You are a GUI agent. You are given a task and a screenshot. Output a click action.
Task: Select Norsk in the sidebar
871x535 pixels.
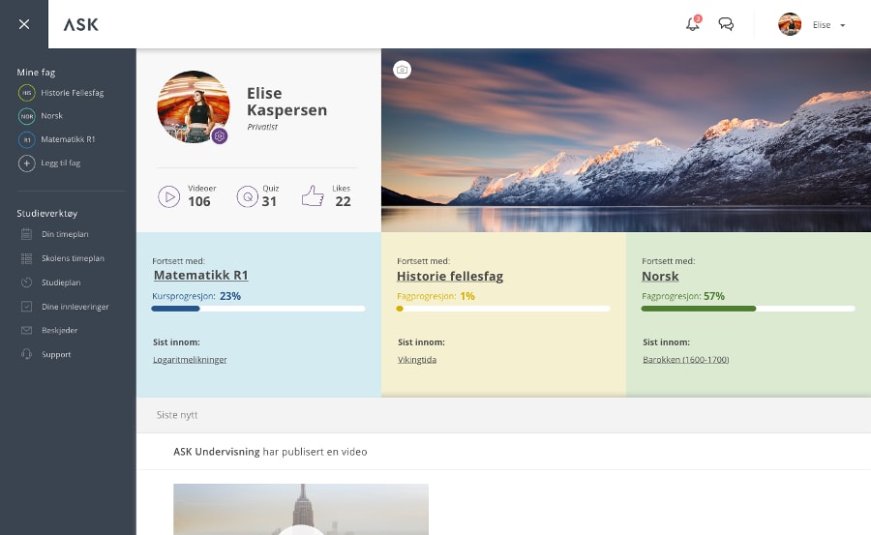(x=51, y=115)
